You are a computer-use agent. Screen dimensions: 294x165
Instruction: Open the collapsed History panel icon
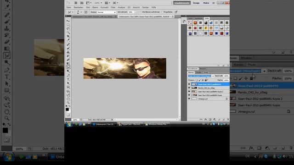pos(184,22)
